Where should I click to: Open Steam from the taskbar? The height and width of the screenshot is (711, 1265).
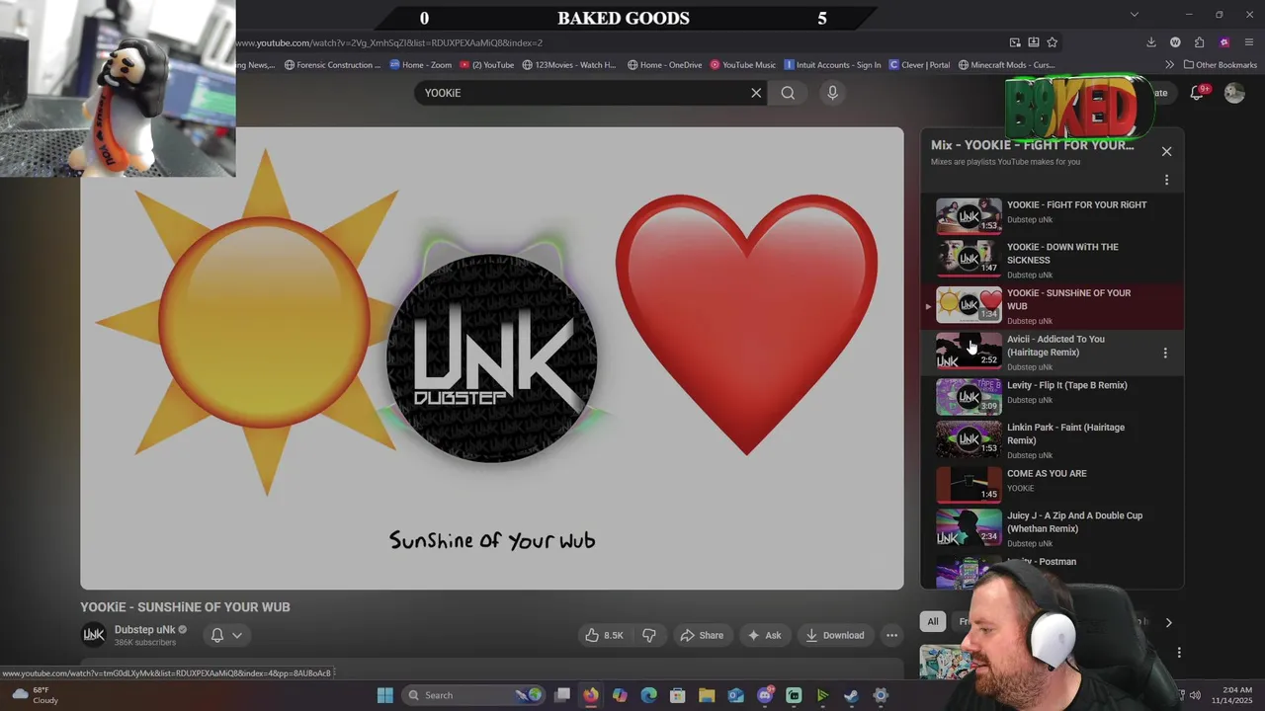tap(851, 695)
